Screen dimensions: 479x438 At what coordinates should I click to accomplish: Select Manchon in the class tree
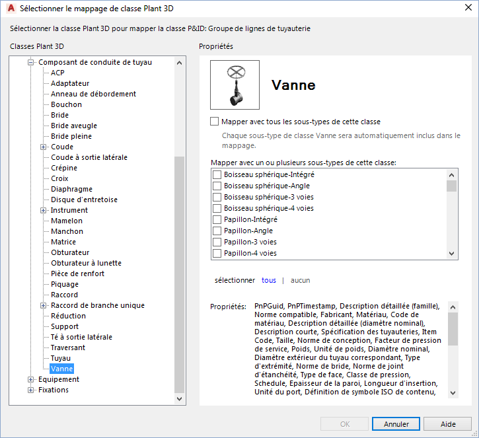67,231
